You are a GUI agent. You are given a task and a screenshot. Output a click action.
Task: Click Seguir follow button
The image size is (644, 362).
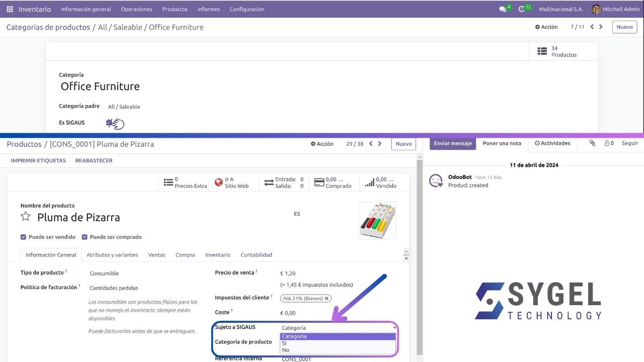click(629, 143)
